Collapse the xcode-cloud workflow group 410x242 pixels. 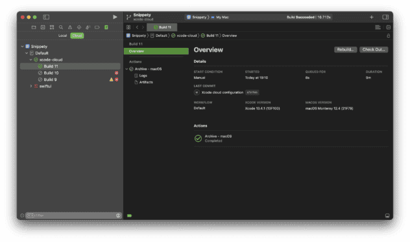click(x=30, y=60)
